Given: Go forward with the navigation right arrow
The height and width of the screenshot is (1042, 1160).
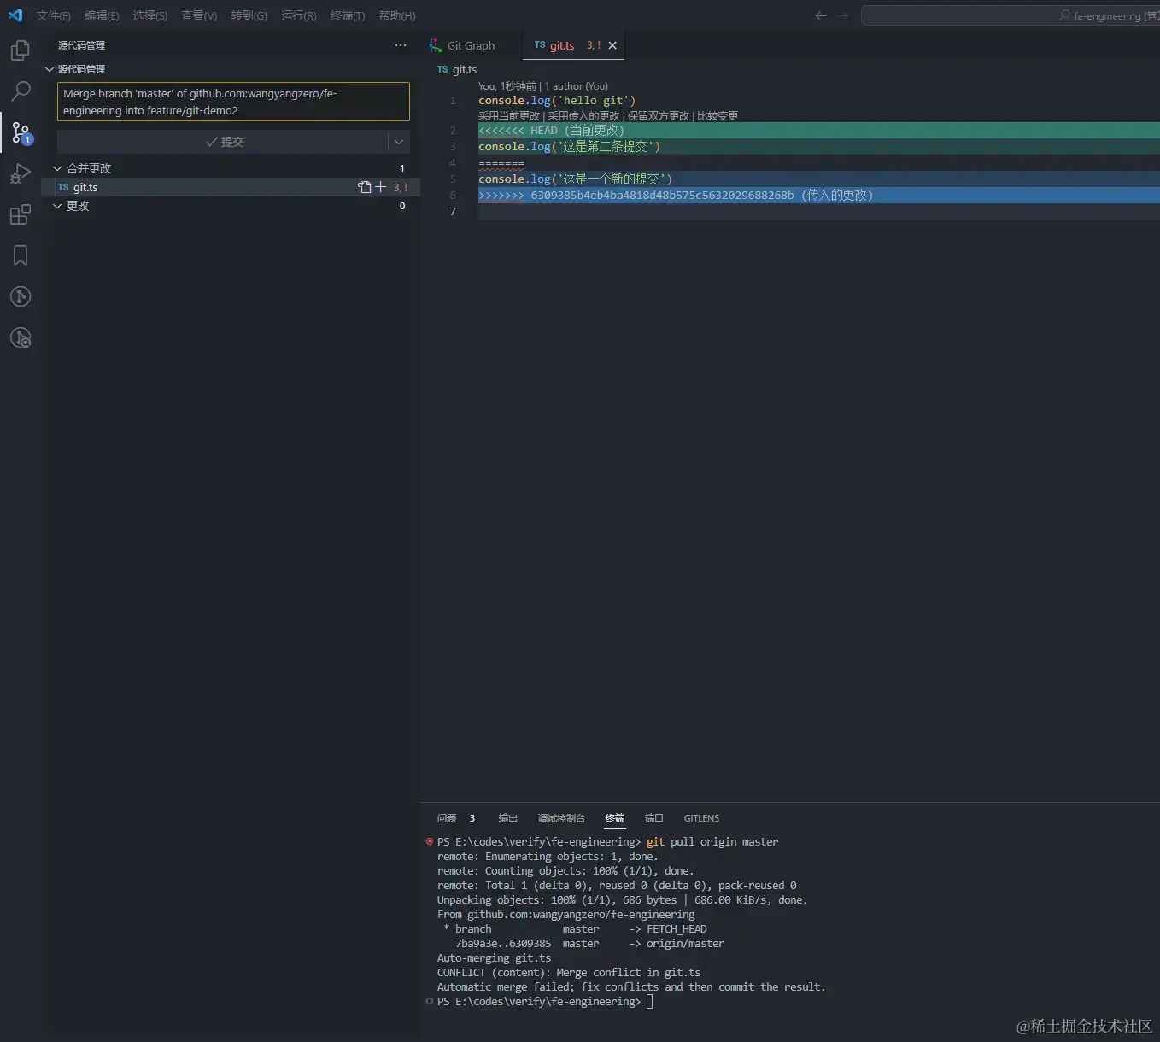Looking at the screenshot, I should click(x=843, y=15).
